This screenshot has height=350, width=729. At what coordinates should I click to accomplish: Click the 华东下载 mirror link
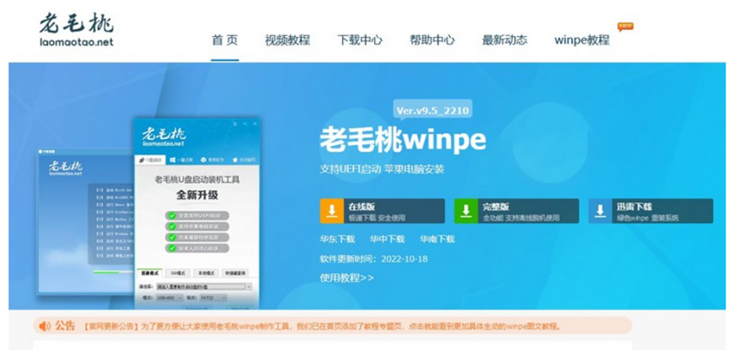[x=337, y=239]
